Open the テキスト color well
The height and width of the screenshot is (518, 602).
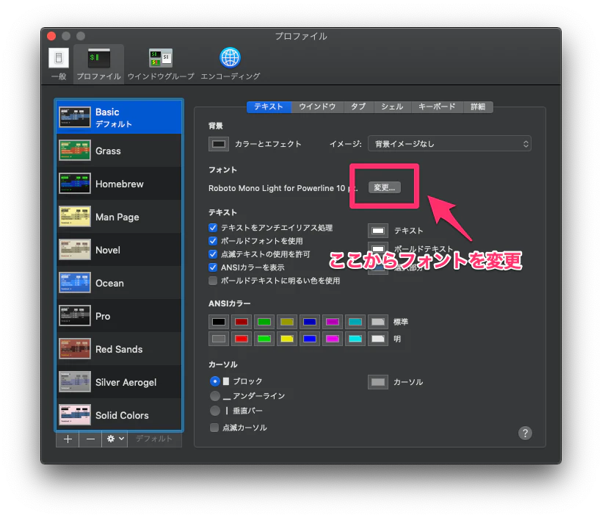[378, 231]
